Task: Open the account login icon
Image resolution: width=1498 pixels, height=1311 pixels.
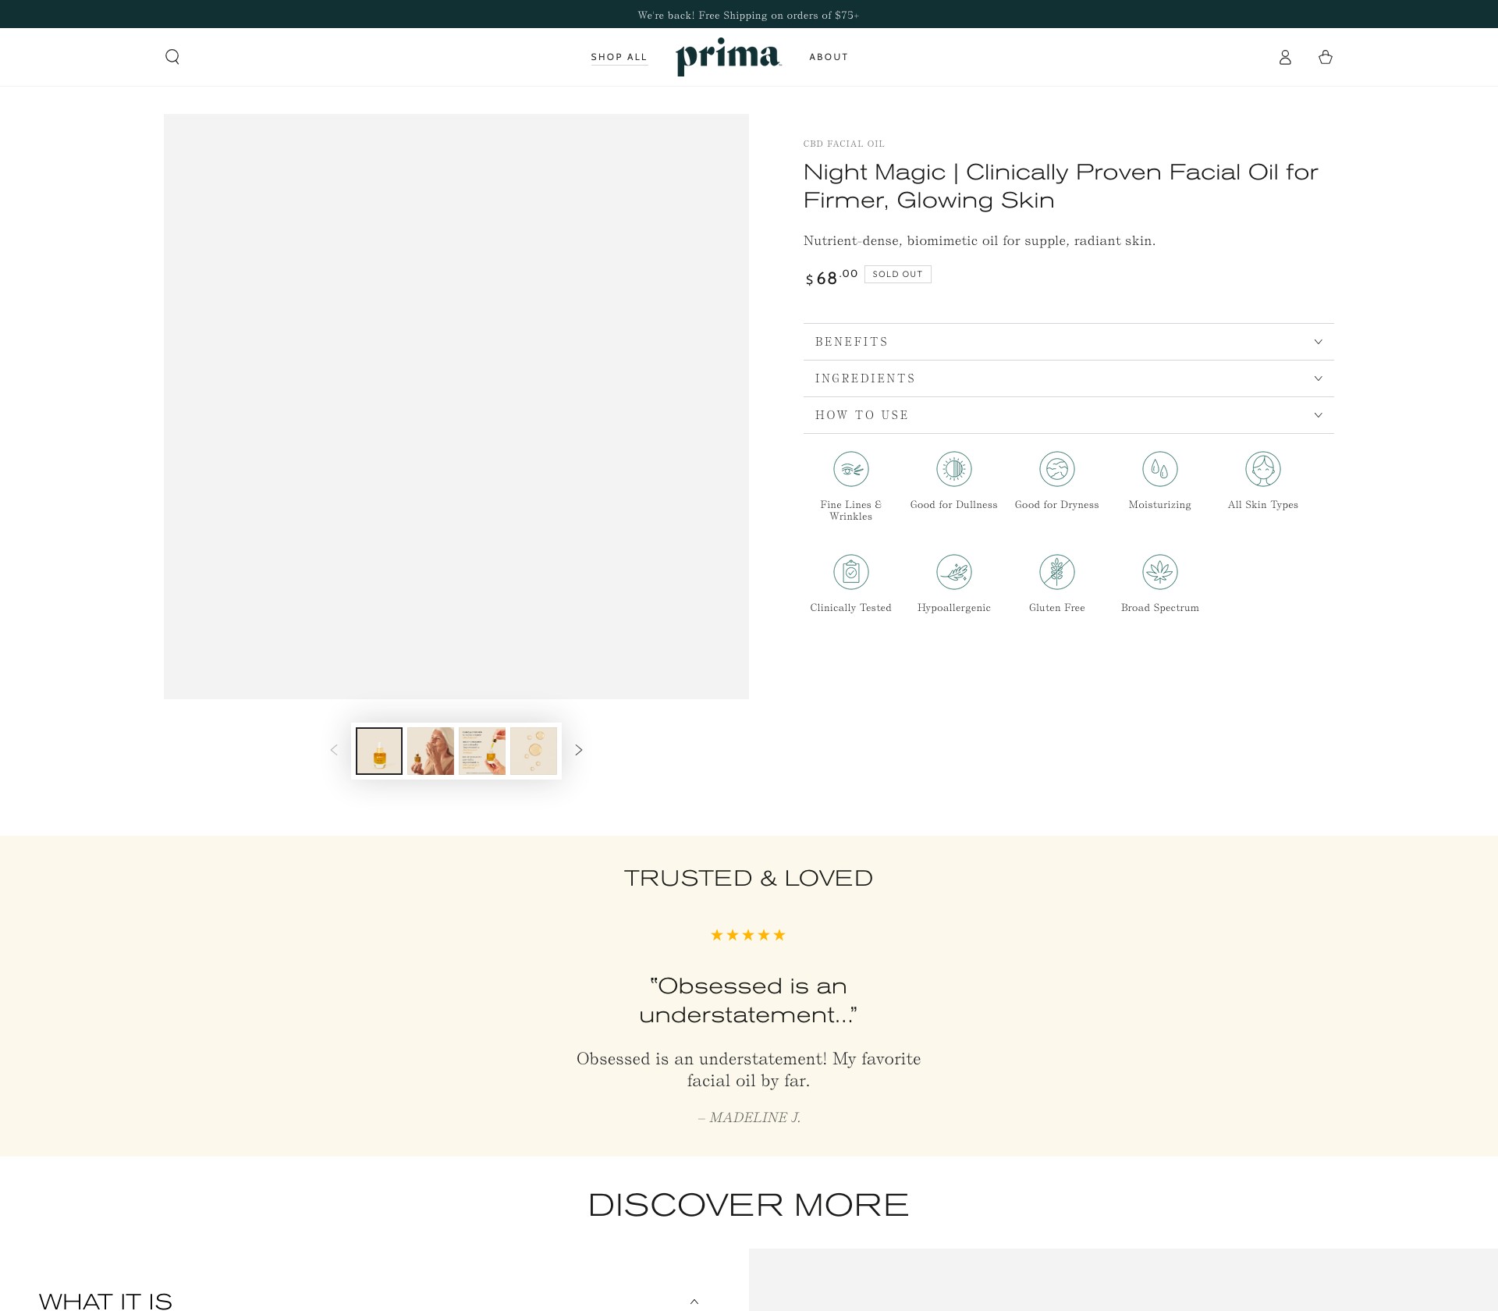Action: [x=1285, y=57]
